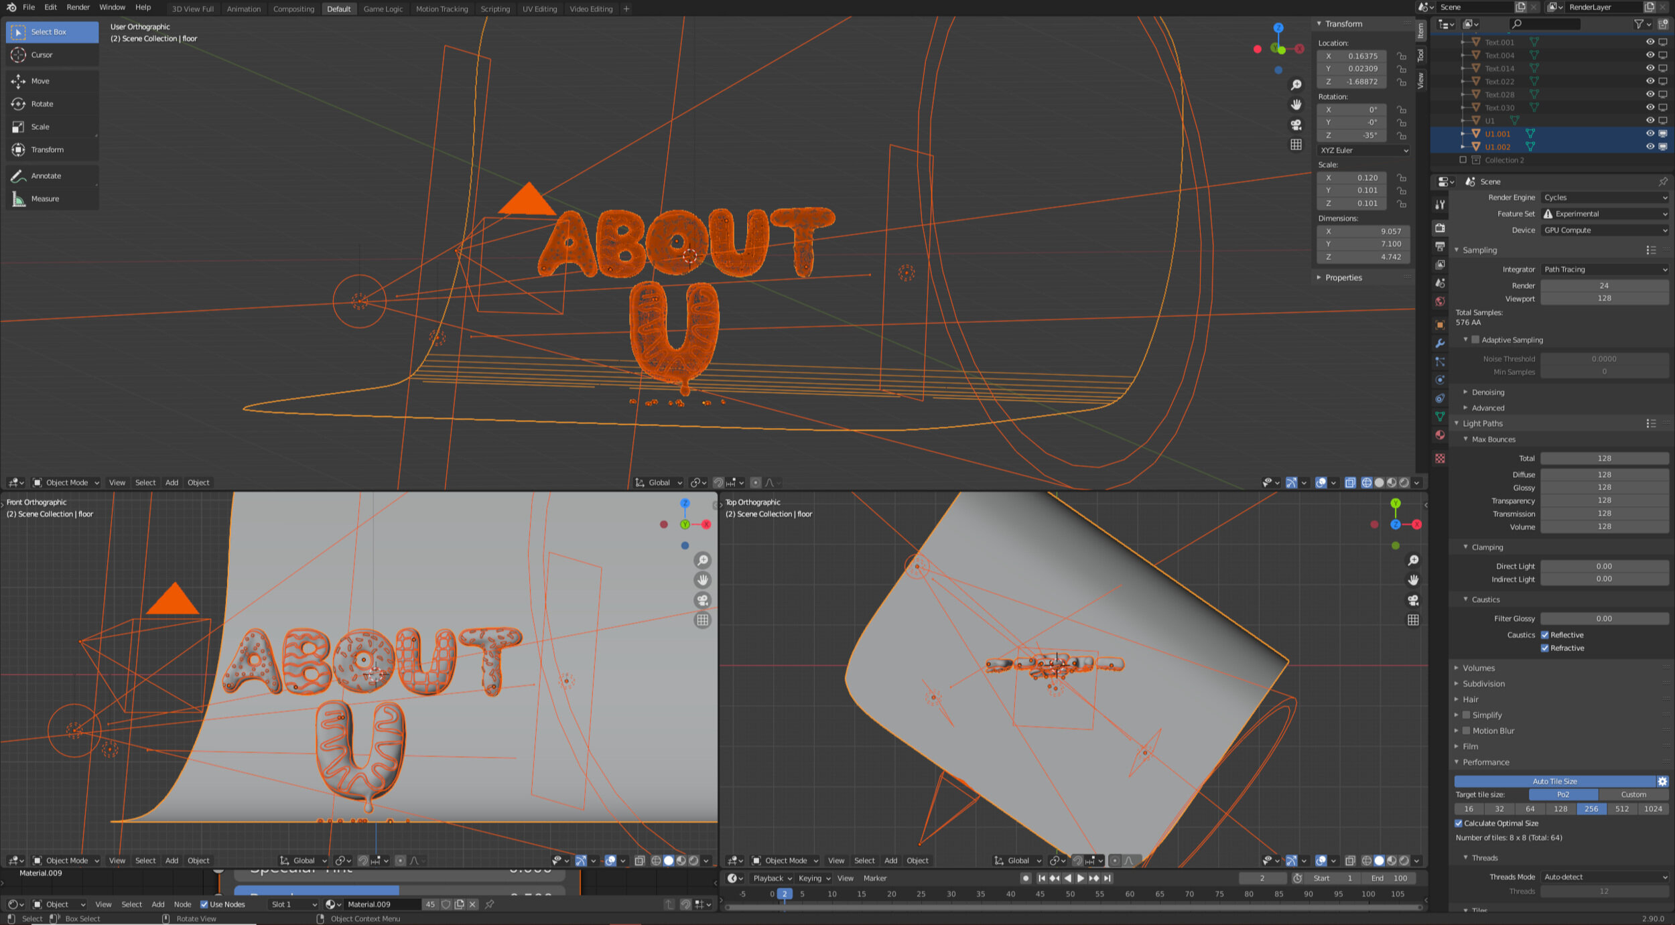The height and width of the screenshot is (925, 1675).
Task: Select the Transform tool
Action: pyautogui.click(x=52, y=149)
